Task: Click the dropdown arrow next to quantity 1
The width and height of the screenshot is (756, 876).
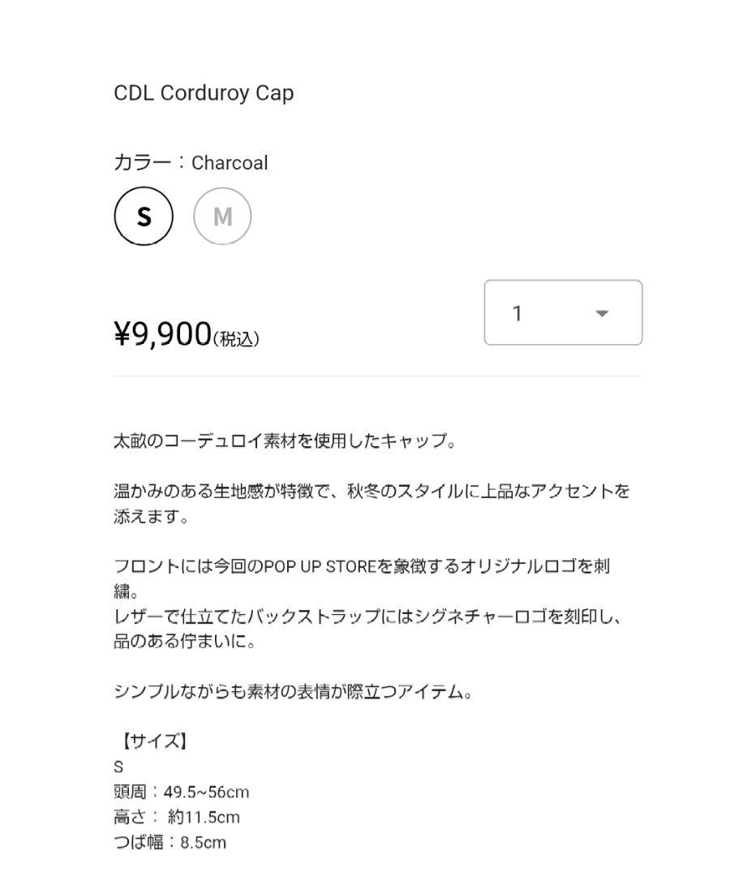Action: 600,312
